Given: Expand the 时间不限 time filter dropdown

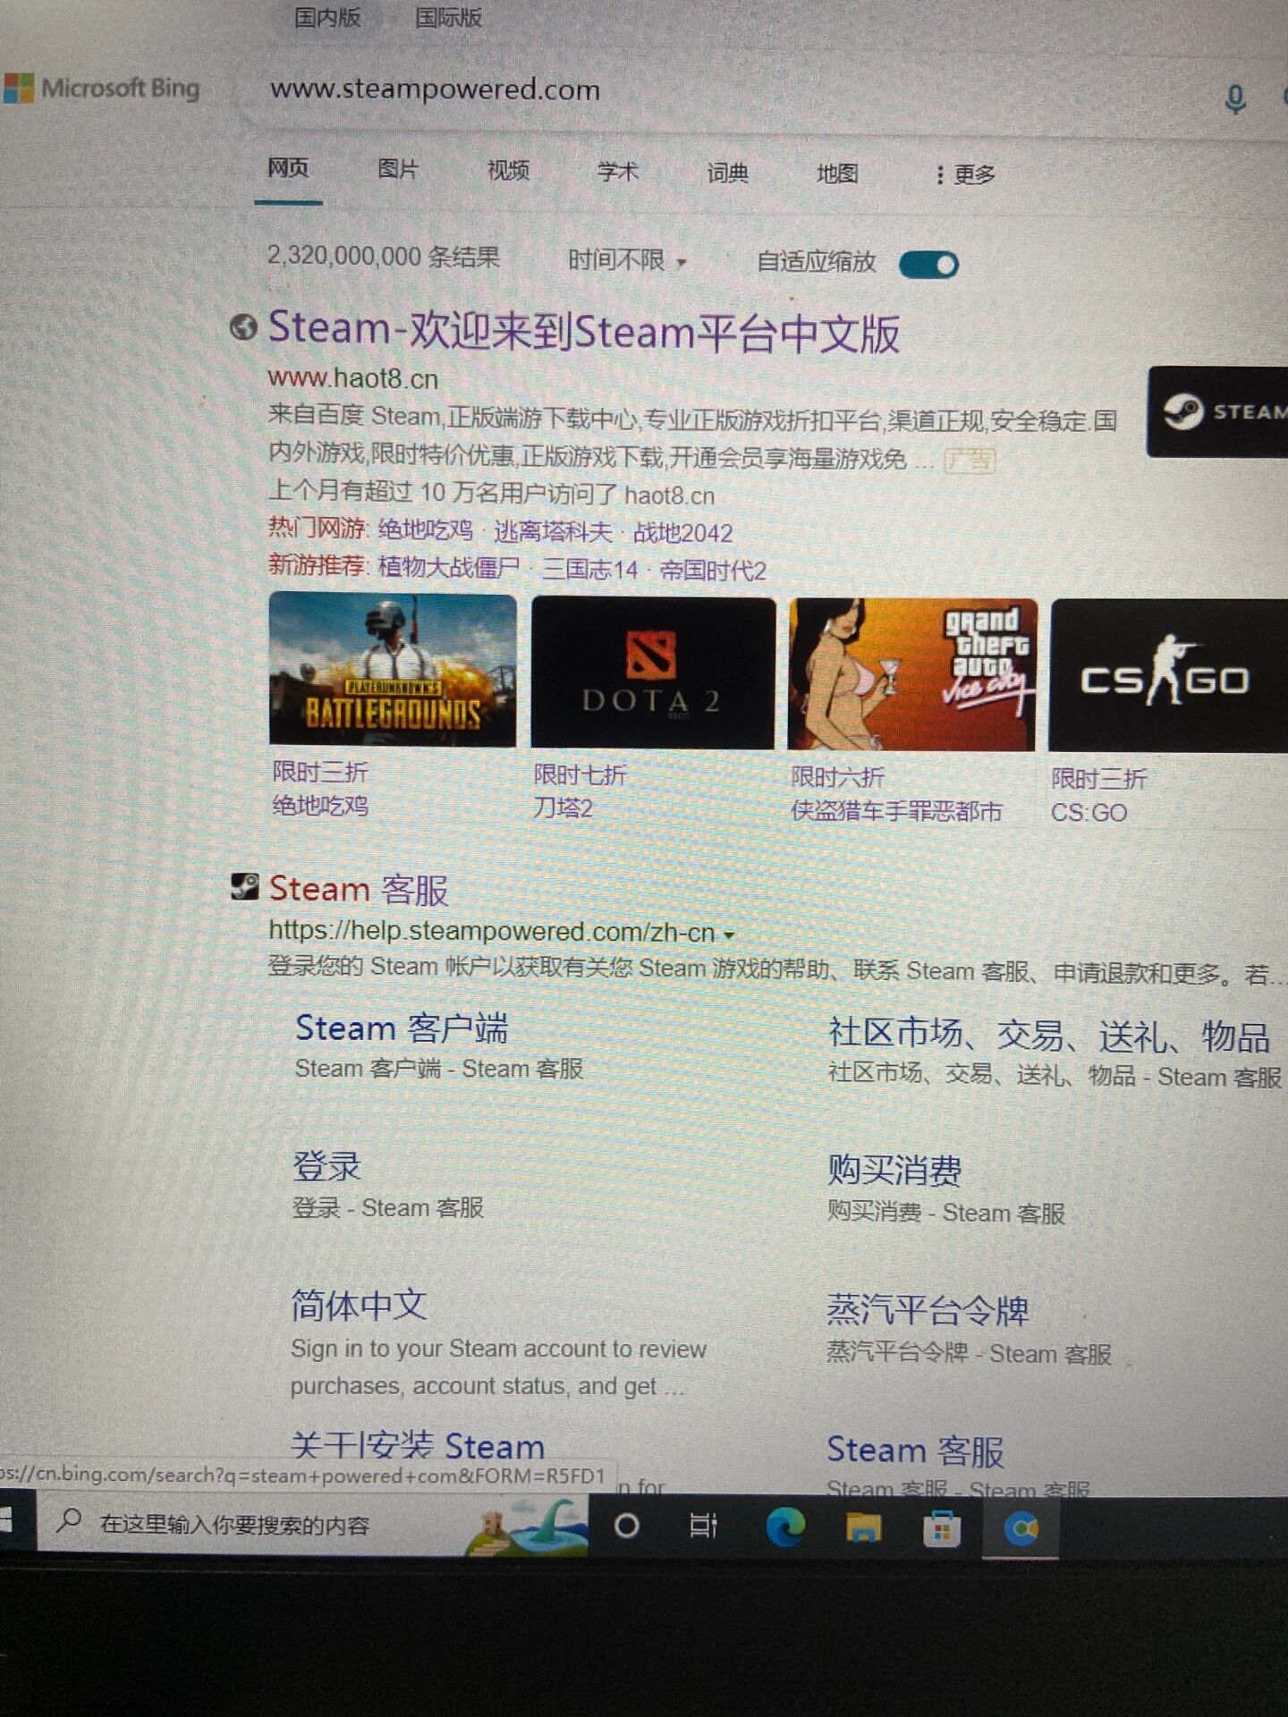Looking at the screenshot, I should (x=628, y=260).
